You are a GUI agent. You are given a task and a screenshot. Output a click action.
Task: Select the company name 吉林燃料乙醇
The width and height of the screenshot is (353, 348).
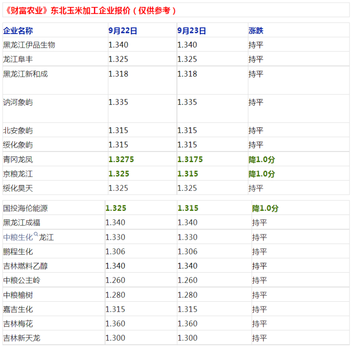(x=26, y=266)
